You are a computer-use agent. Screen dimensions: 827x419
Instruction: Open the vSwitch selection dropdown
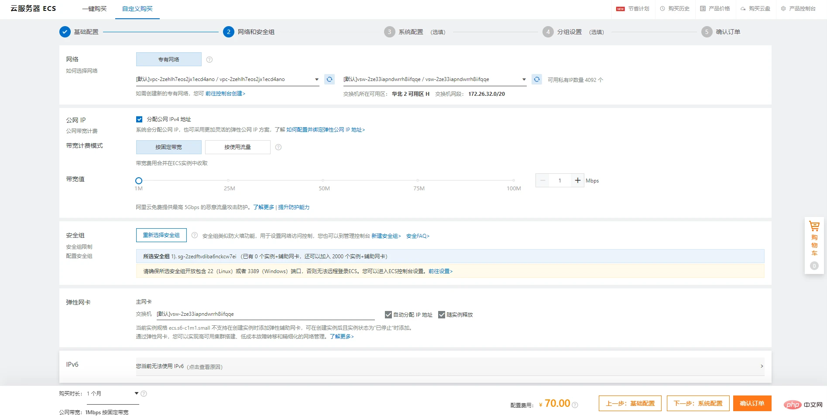[x=435, y=79]
